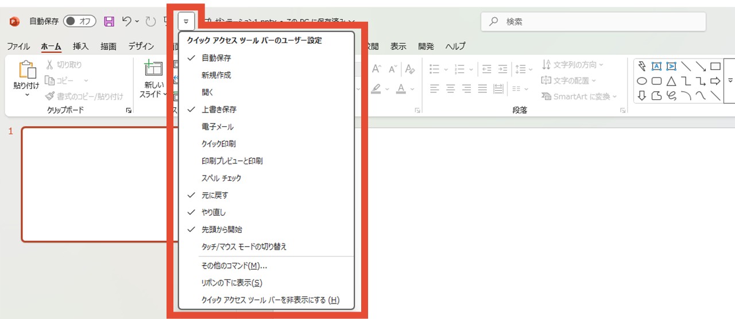Click the Redo icon in title bar
The image size is (735, 319).
[x=150, y=21]
